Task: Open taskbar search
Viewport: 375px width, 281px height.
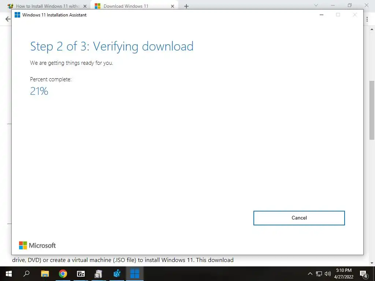Action: coord(26,273)
